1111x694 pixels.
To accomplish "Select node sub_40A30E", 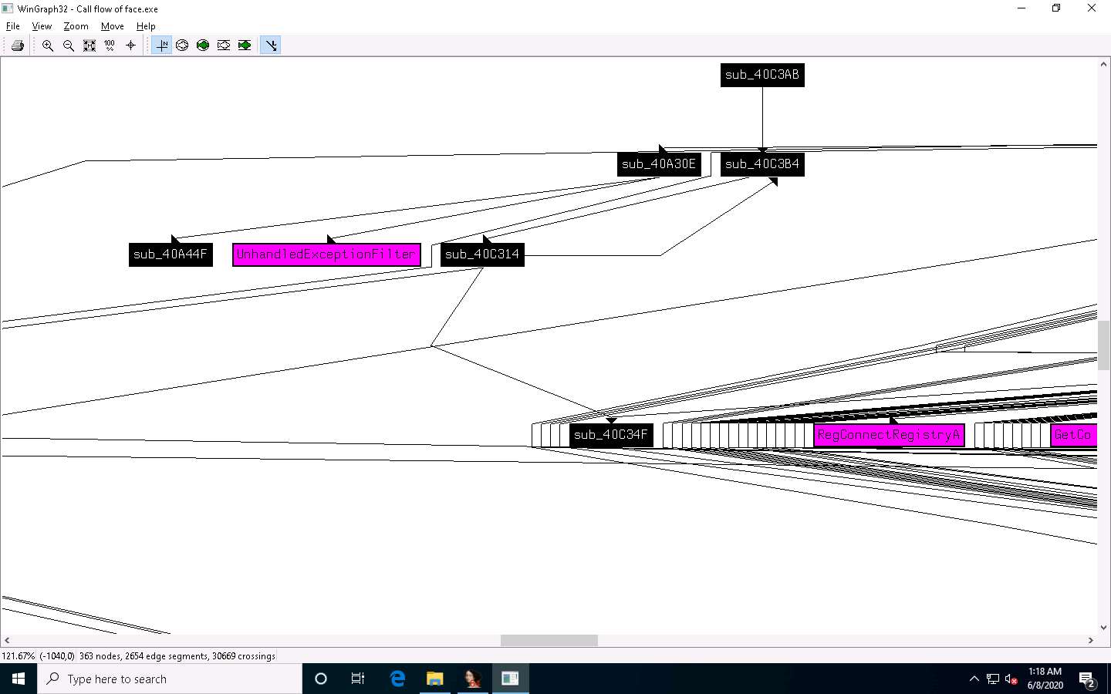I will coord(659,164).
